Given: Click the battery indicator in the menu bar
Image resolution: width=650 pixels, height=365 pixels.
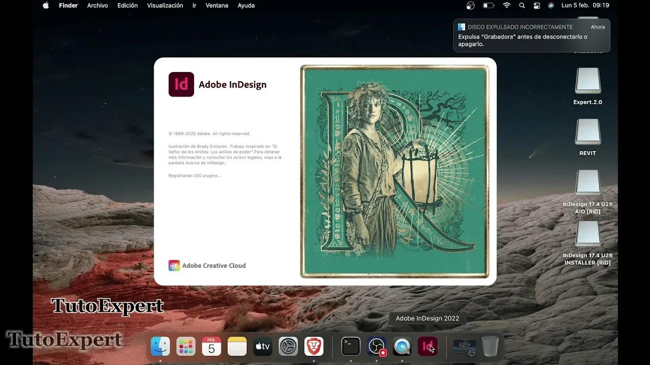Looking at the screenshot, I should tap(488, 6).
